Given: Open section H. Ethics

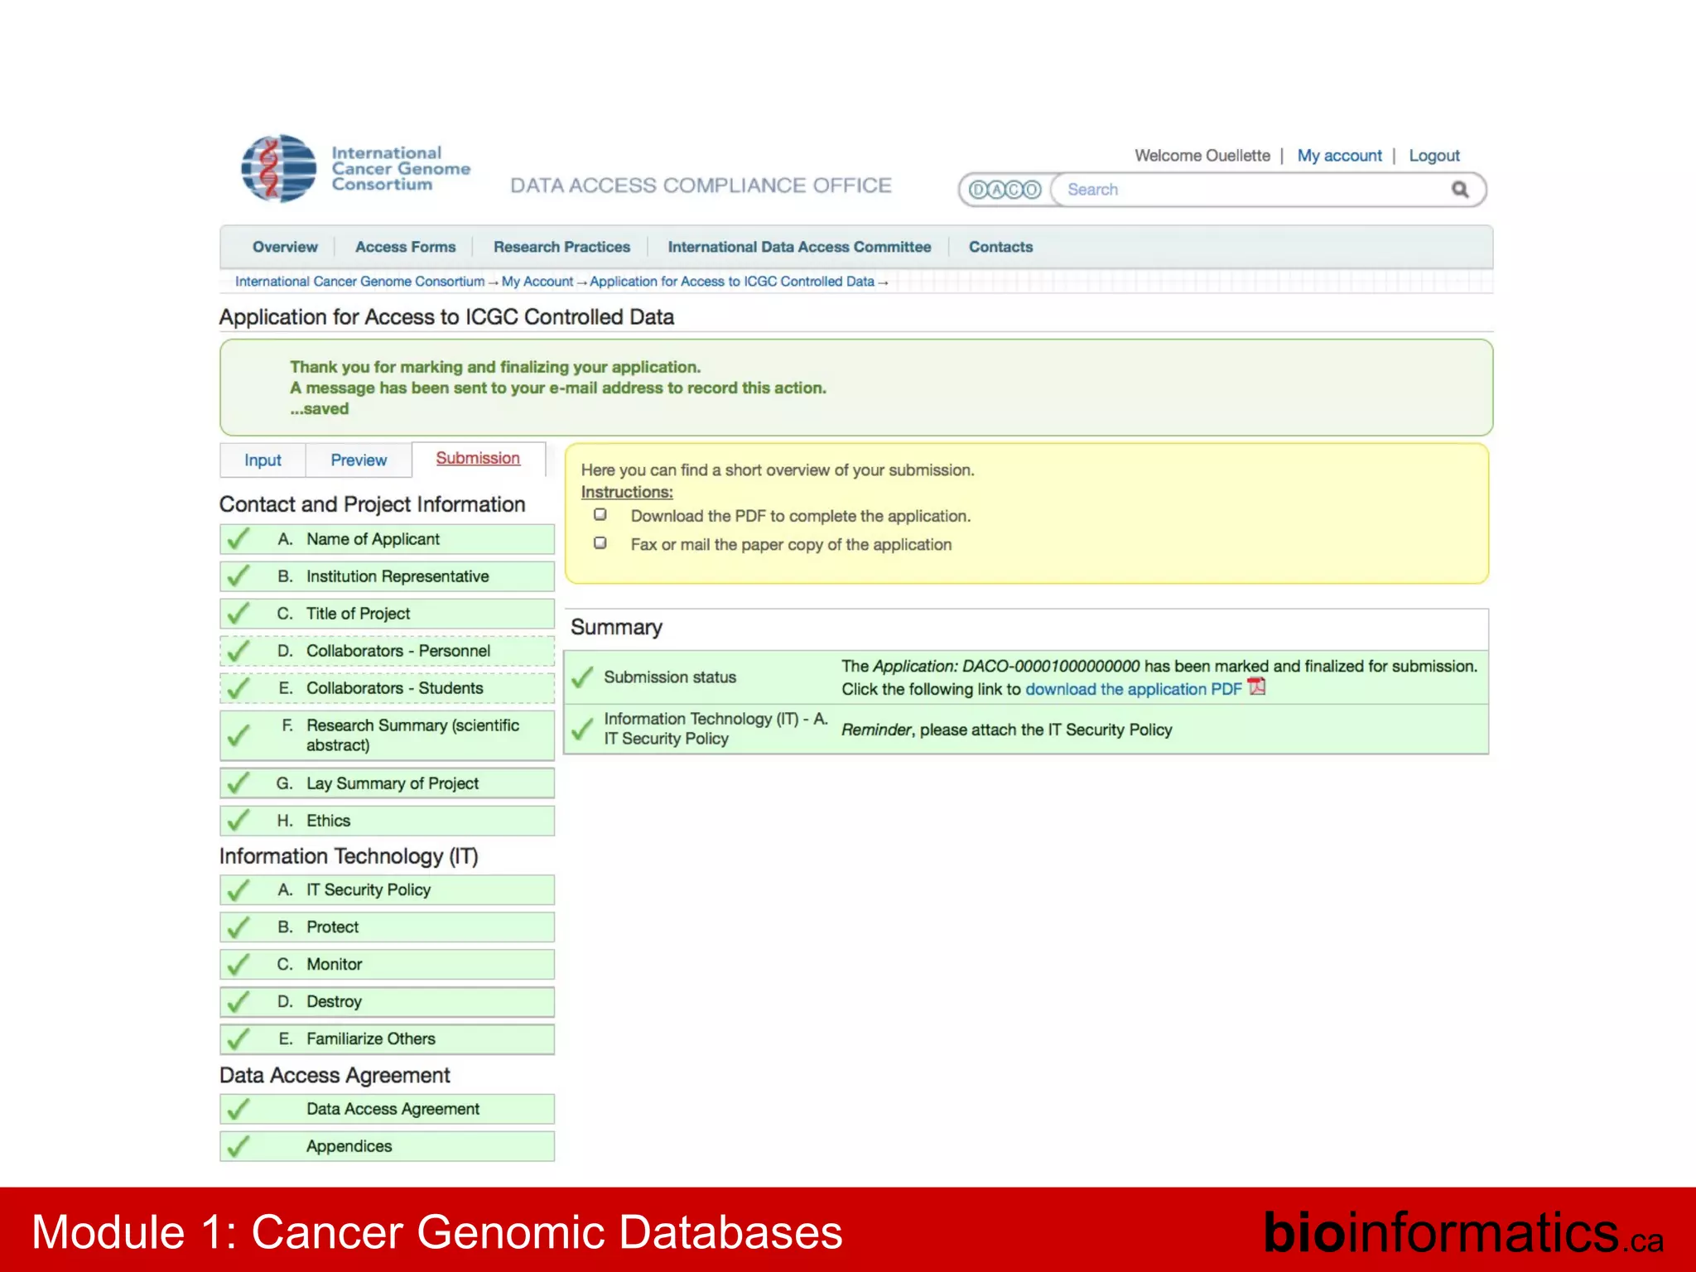Looking at the screenshot, I should click(x=387, y=821).
